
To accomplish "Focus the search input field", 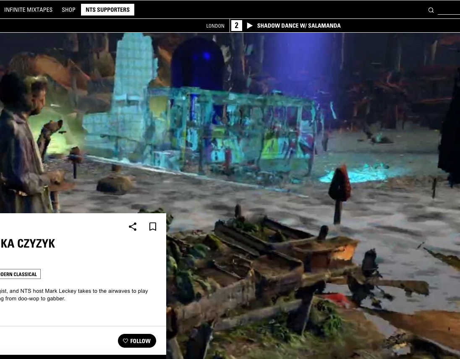I will (449, 10).
